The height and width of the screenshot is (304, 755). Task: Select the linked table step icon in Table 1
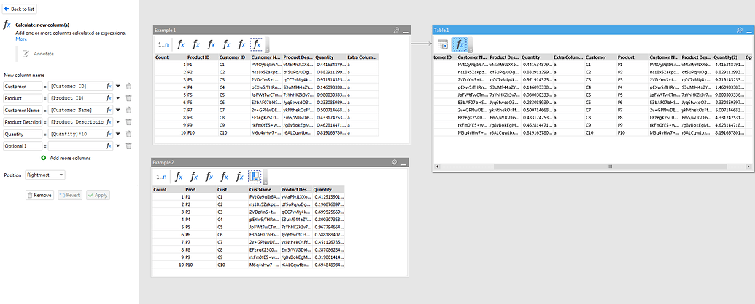[x=443, y=45]
